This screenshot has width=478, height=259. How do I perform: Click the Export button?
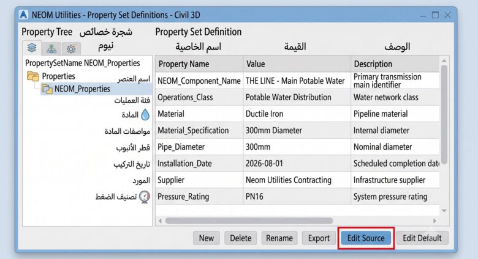pyautogui.click(x=319, y=238)
